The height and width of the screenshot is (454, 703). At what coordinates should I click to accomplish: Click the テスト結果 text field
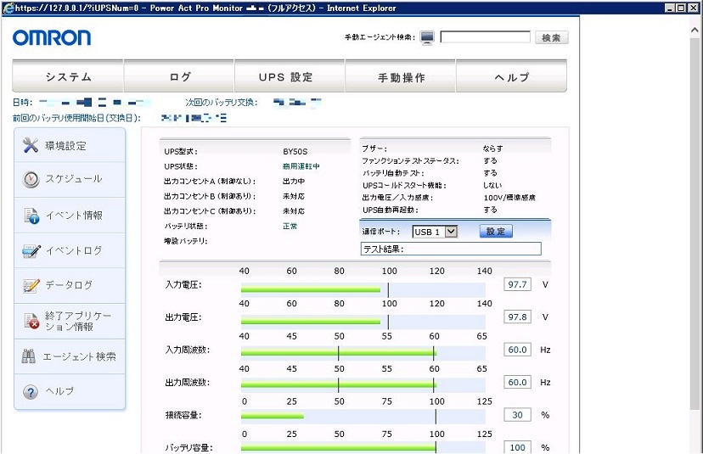point(451,249)
